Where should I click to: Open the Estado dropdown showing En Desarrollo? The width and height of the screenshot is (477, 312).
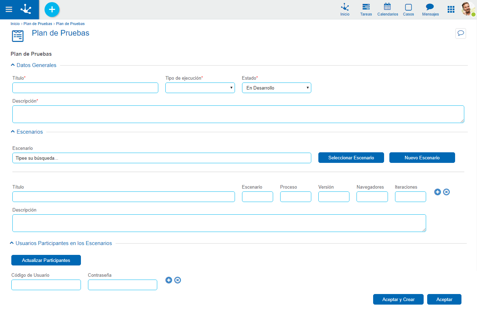point(276,88)
